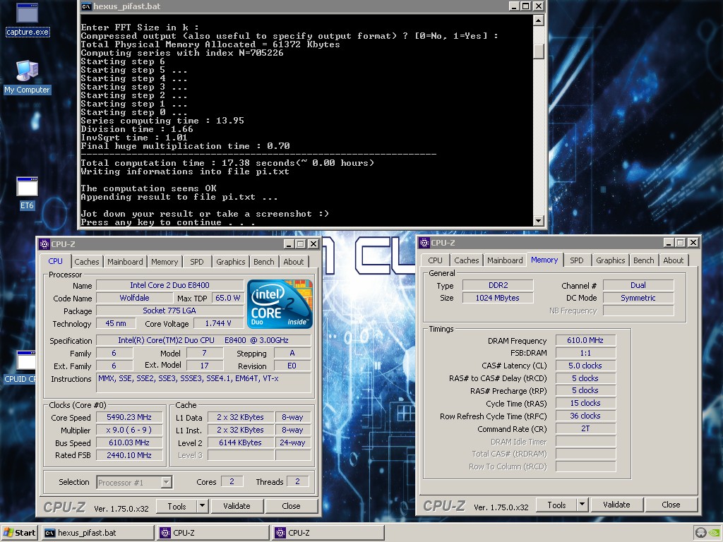Switch to hexus_pifast.bat in the taskbar

point(97,533)
